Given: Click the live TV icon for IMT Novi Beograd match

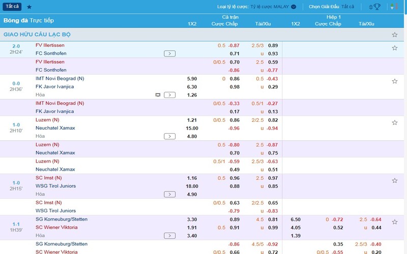Looking at the screenshot, I should click(x=158, y=95).
